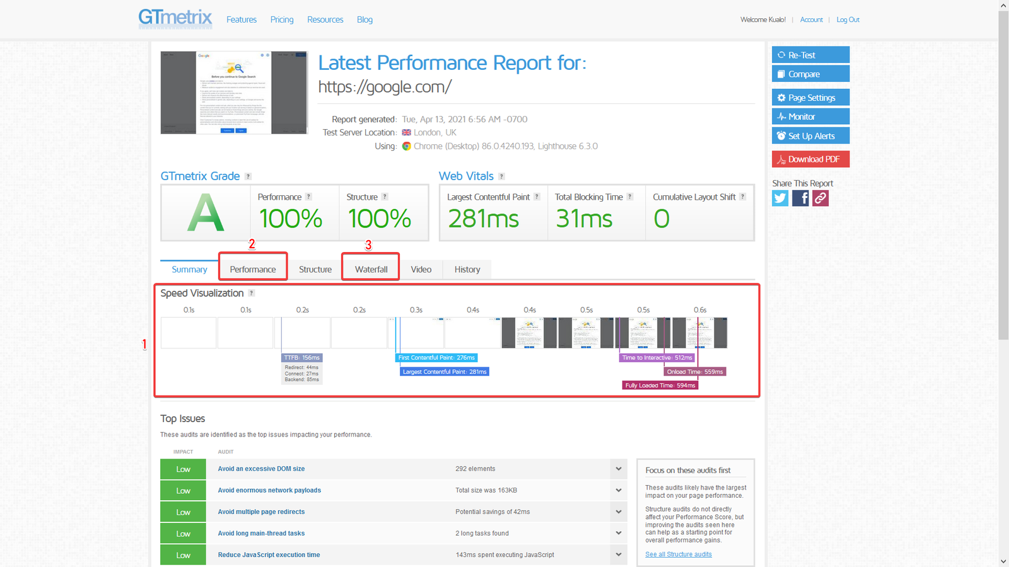Click the 292 elements value
Viewport: 1009px width, 567px height.
click(x=475, y=469)
